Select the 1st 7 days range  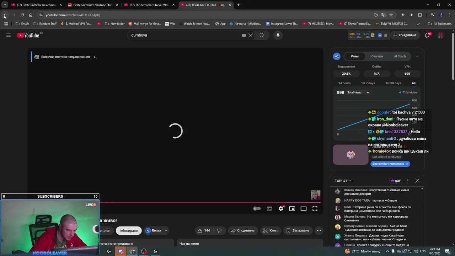coord(368,83)
